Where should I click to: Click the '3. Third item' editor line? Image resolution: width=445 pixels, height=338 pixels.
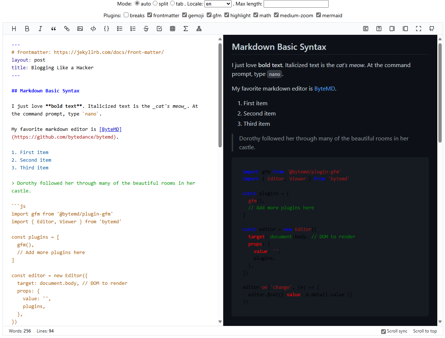pos(30,168)
